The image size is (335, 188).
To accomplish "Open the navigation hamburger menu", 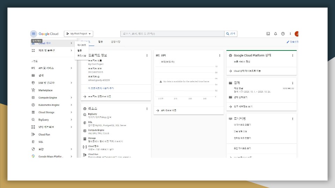I will point(33,34).
